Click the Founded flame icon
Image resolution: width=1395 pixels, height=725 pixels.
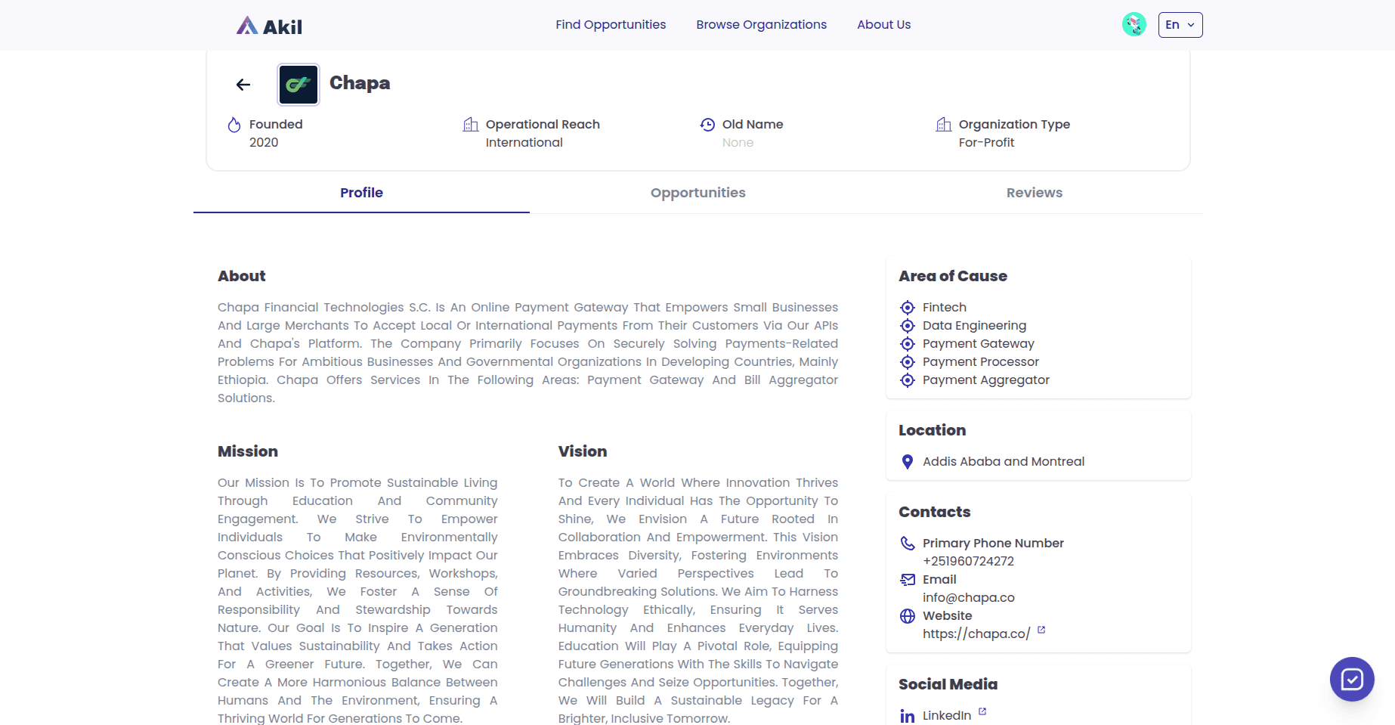234,125
